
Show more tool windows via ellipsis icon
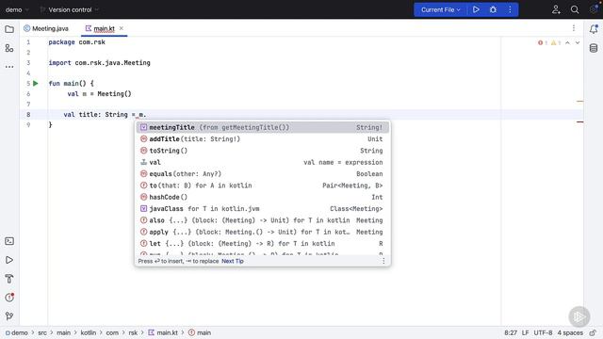pos(9,67)
